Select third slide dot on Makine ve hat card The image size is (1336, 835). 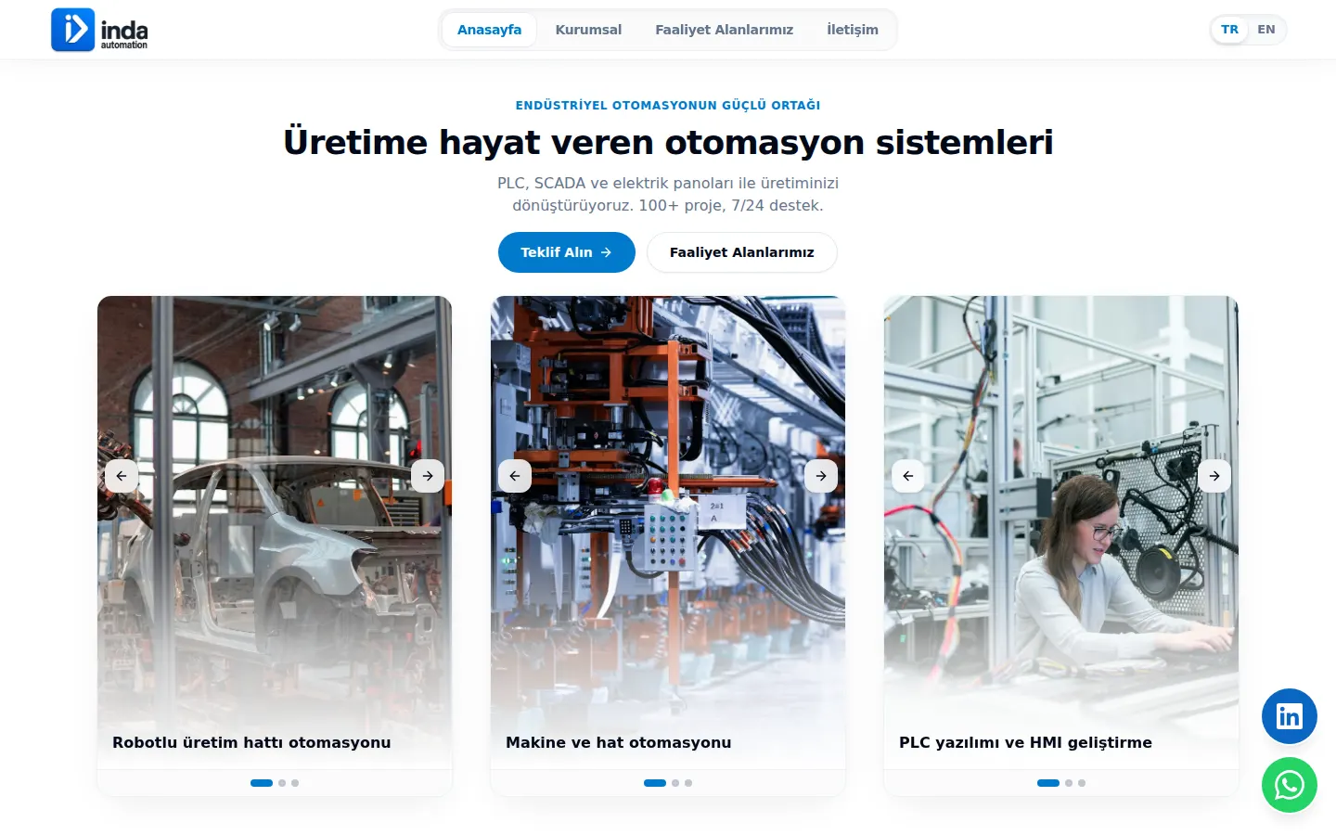(688, 783)
